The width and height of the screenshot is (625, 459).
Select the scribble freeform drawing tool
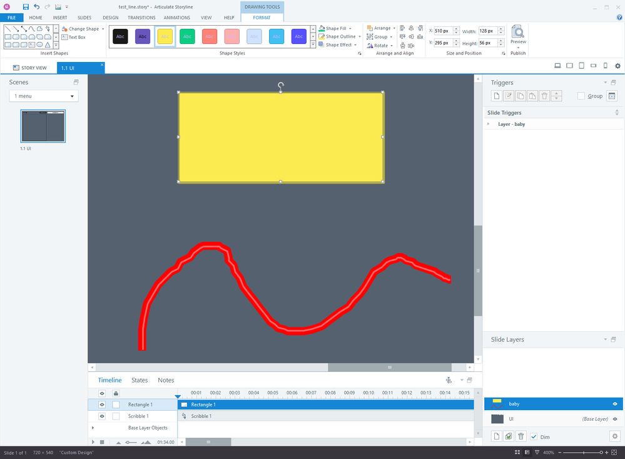pyautogui.click(x=48, y=29)
